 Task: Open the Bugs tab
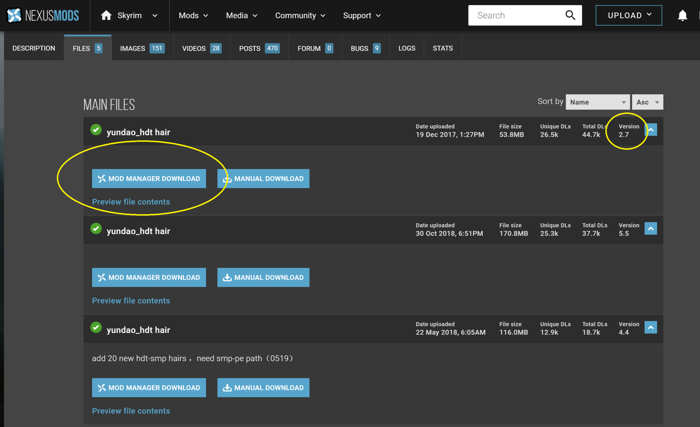click(366, 48)
